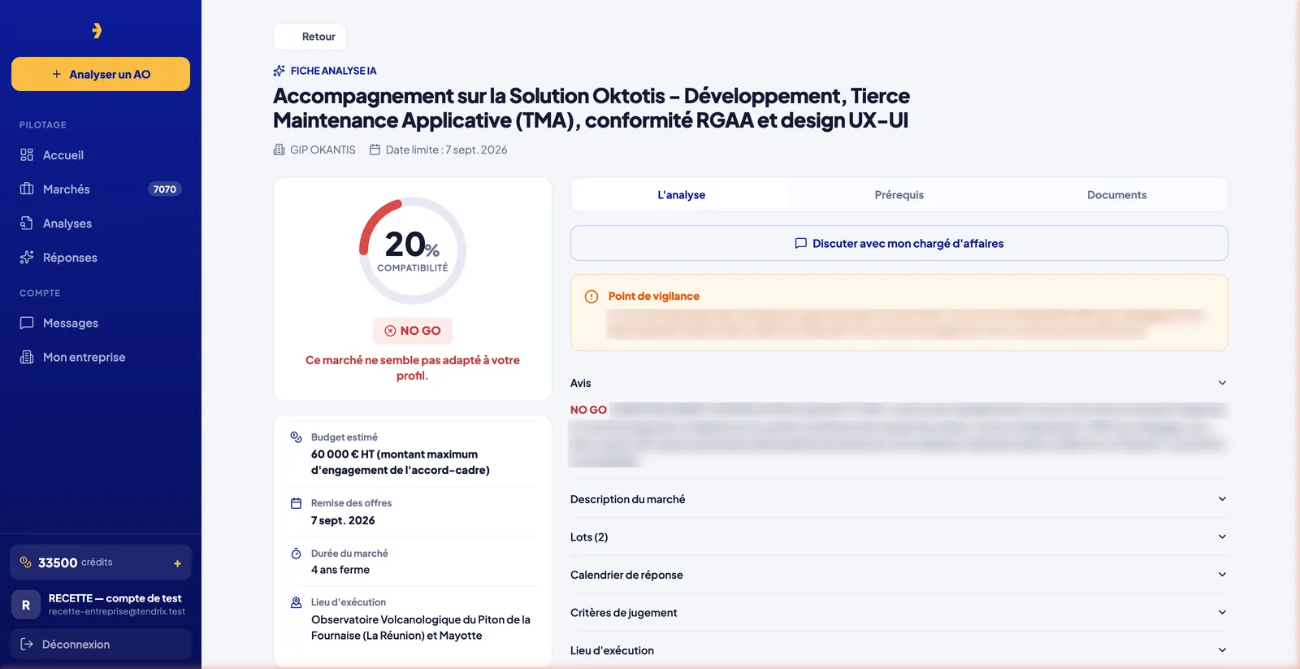Click the chat icon in Discuter button
This screenshot has width=1300, height=669.
(801, 243)
